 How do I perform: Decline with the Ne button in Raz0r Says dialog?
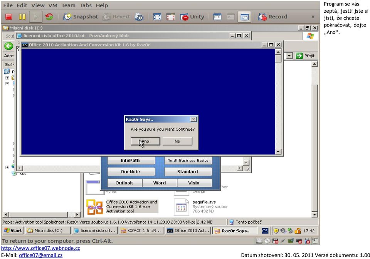tap(177, 141)
